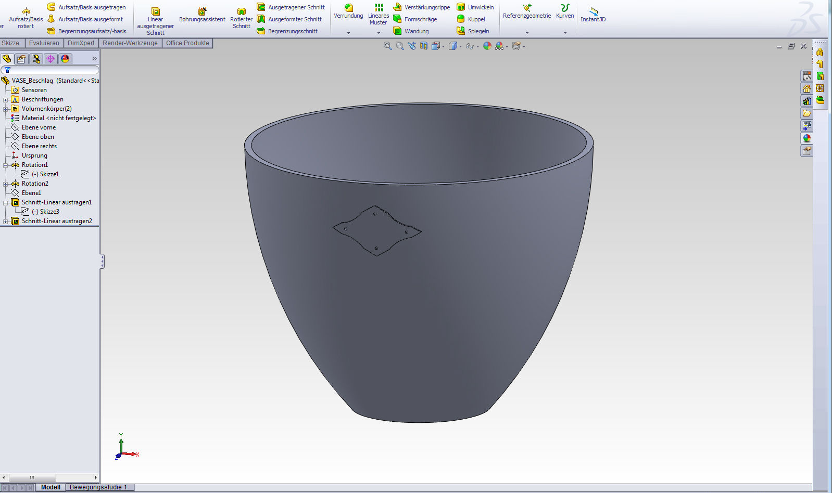Open the Bewegungsstudie 1 tab
832x493 pixels.
click(98, 487)
